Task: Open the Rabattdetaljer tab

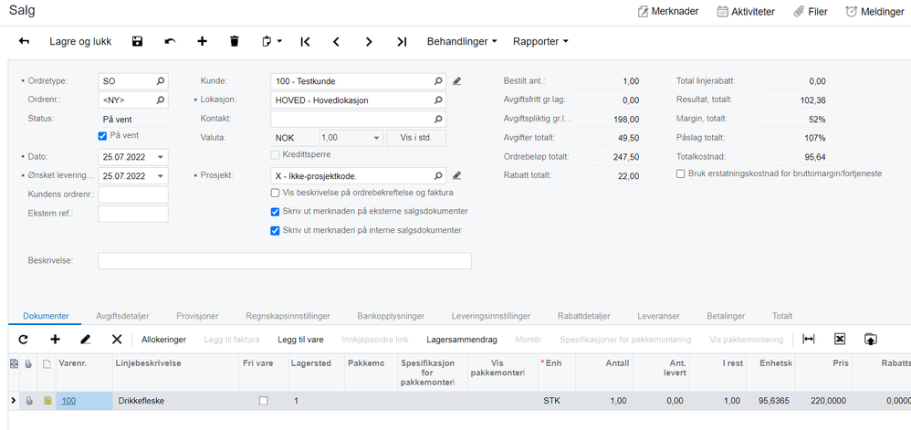Action: coord(583,316)
